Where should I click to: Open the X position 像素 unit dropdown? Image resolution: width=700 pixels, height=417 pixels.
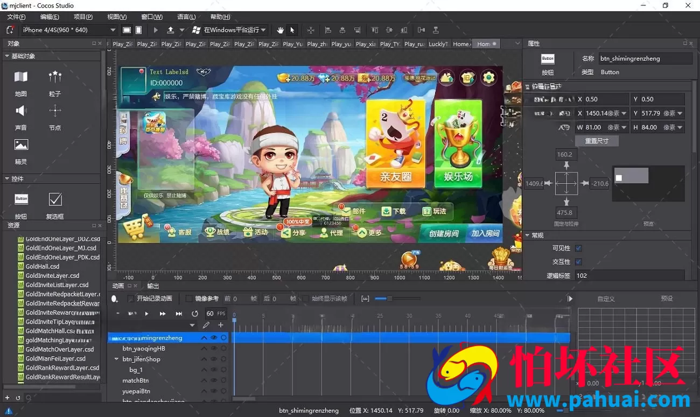coord(624,113)
